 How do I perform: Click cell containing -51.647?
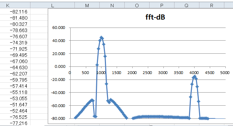point(15,105)
